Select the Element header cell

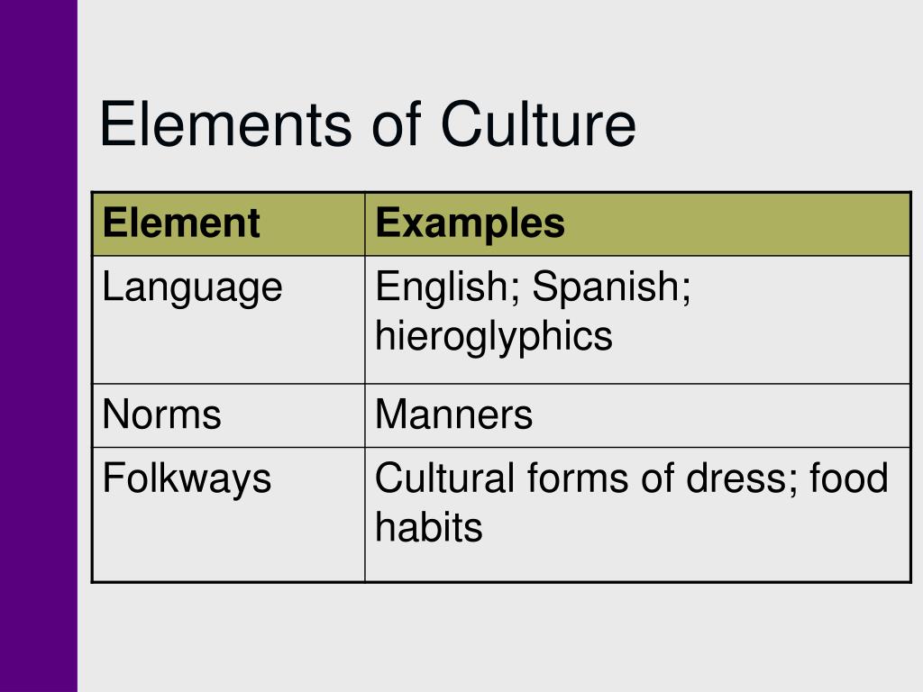(x=228, y=224)
